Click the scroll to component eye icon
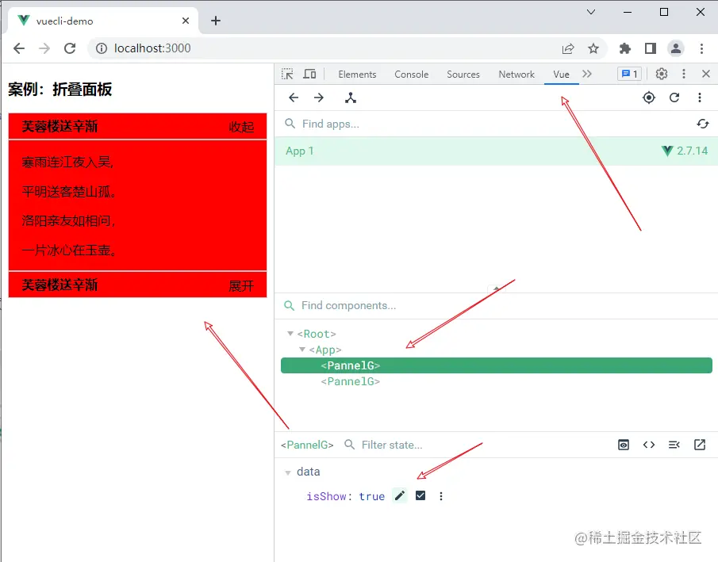 point(624,445)
